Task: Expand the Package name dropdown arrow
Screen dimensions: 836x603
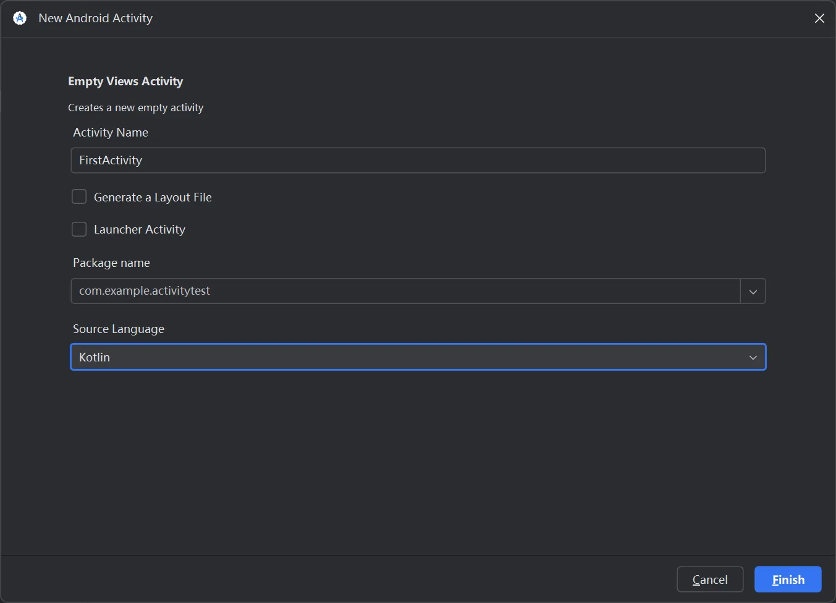Action: [753, 292]
